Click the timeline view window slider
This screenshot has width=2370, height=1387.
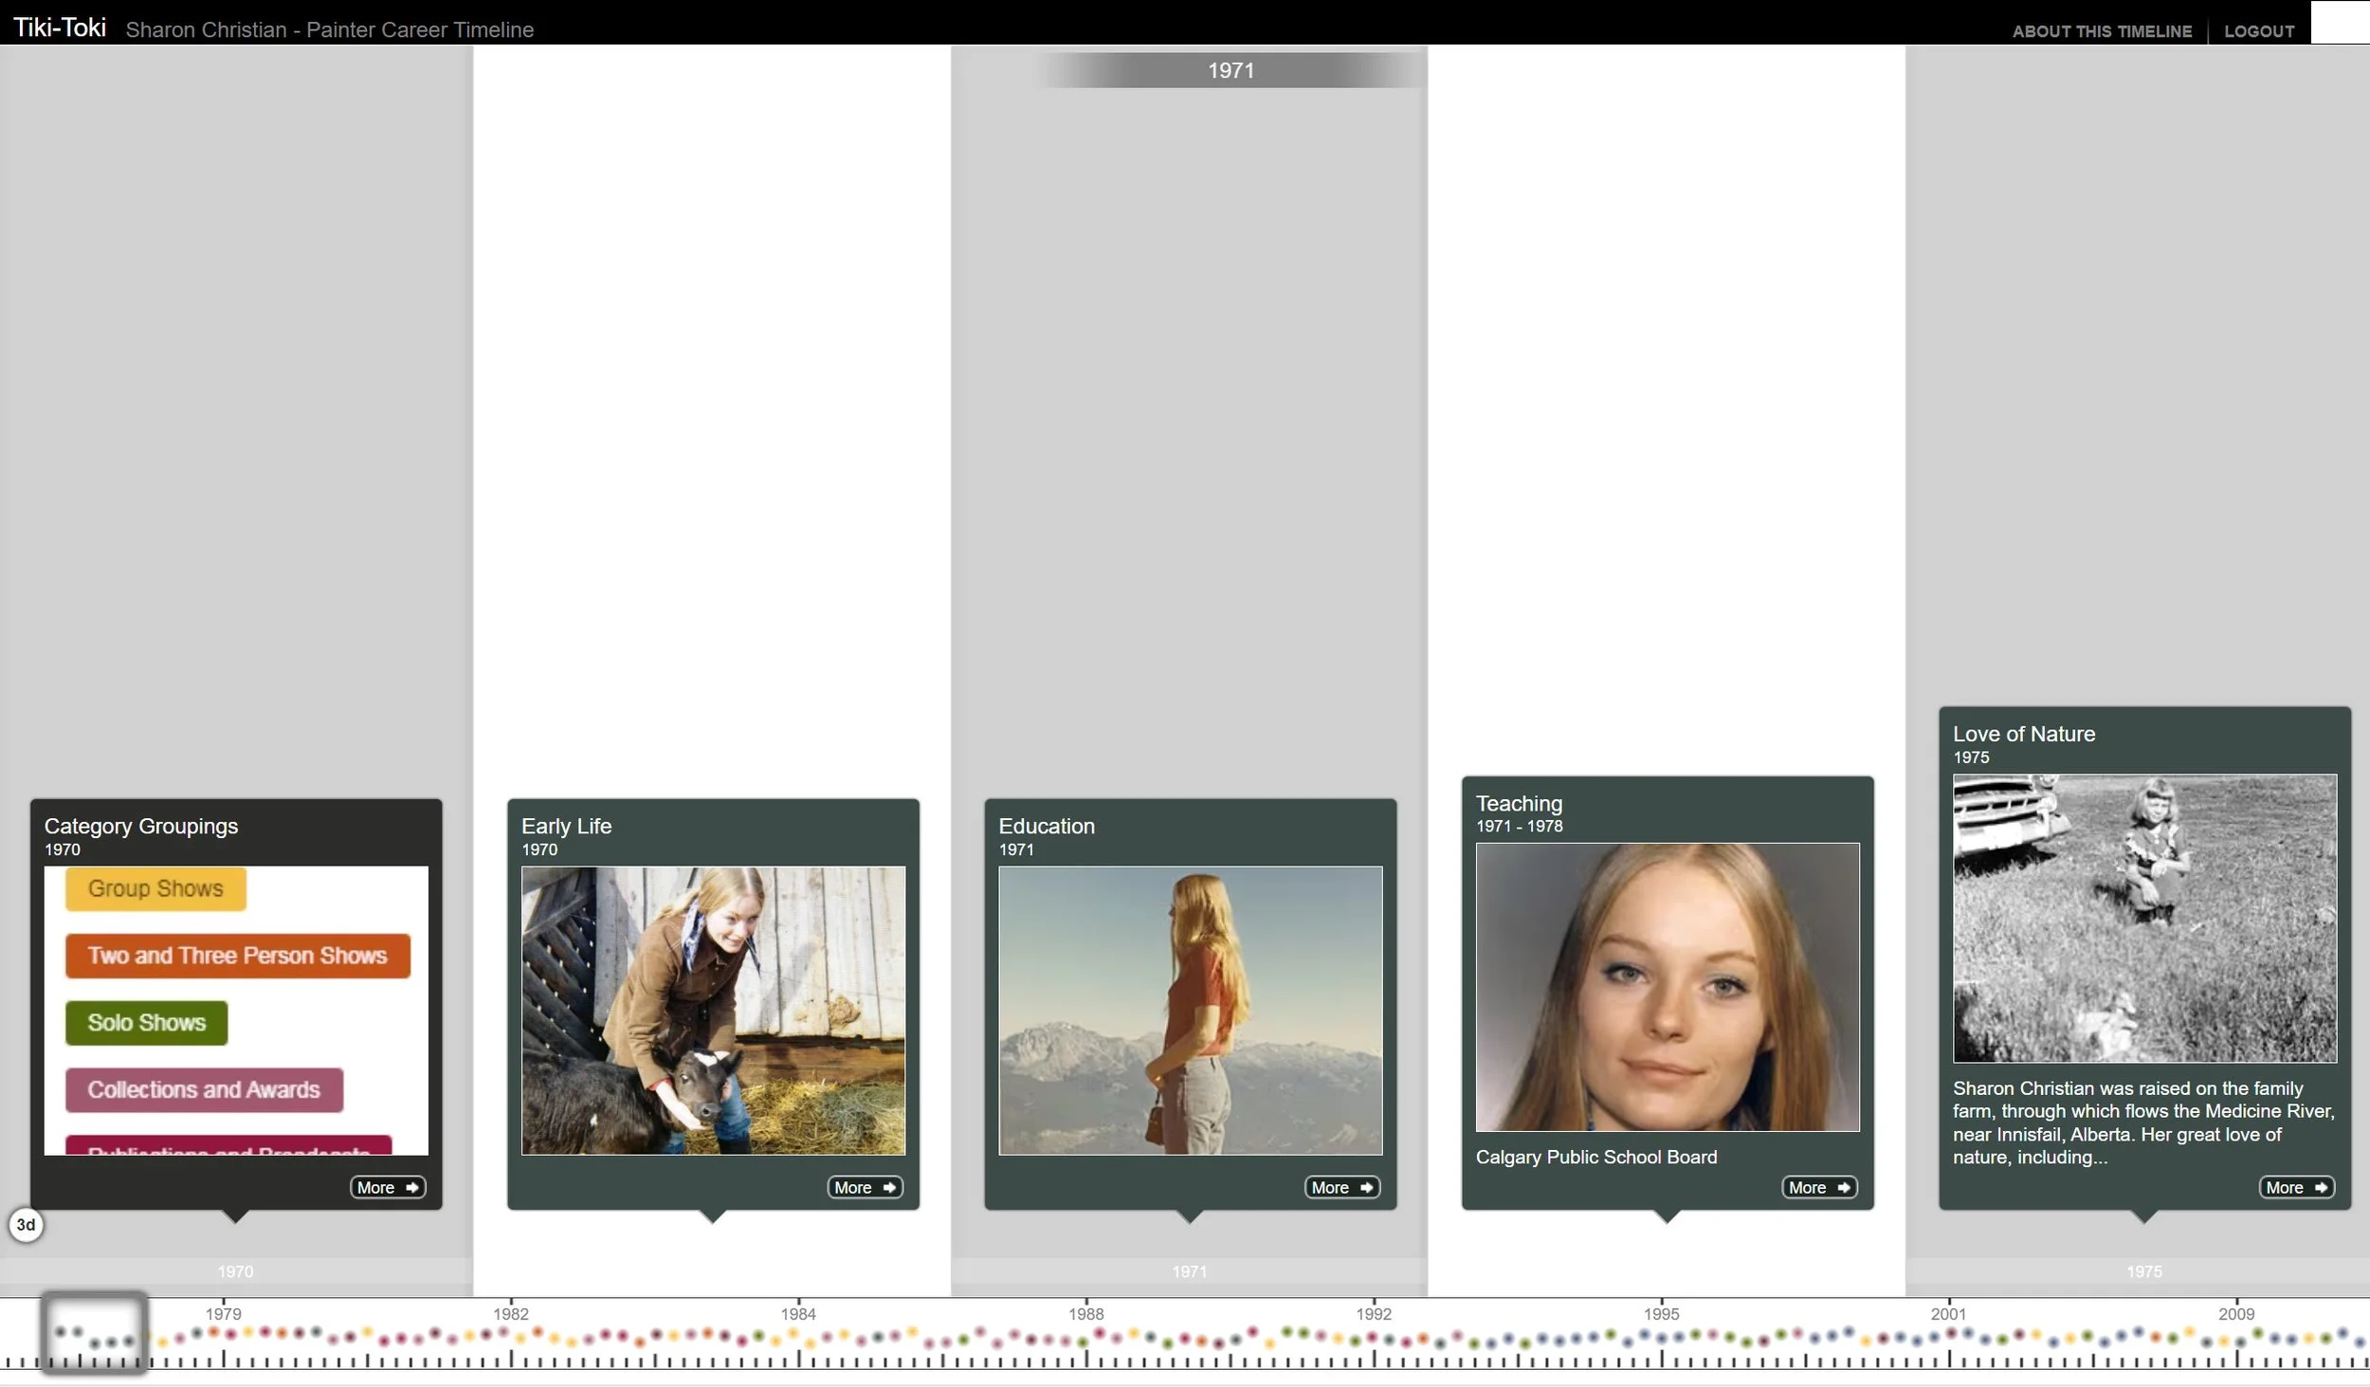pyautogui.click(x=94, y=1333)
